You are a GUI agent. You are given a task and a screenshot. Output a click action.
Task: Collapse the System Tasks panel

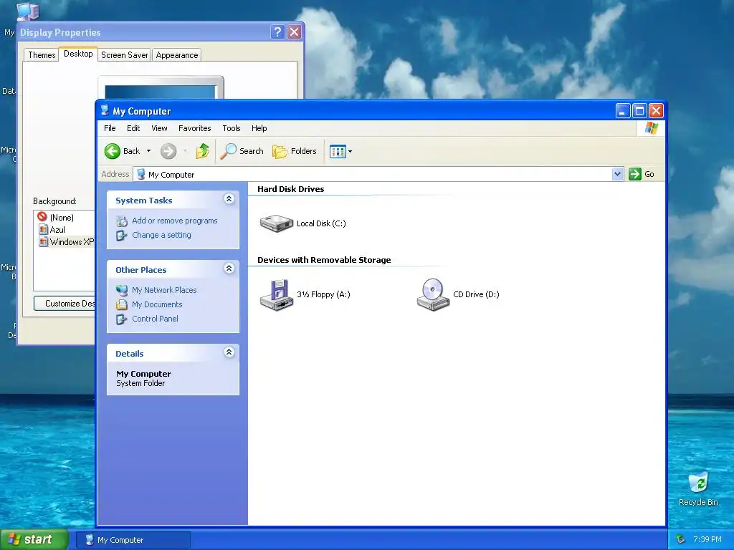[x=229, y=199]
